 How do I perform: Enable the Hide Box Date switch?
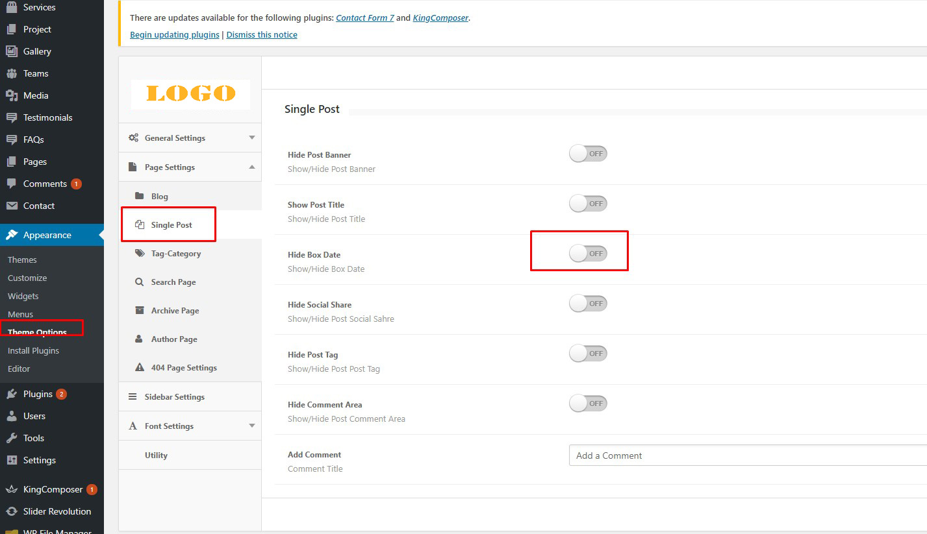[588, 254]
